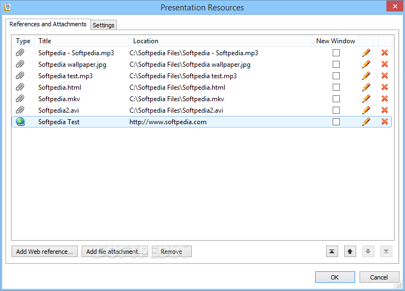The image size is (405, 291).
Task: Toggle the New Window checkbox for Softpedia test.mp3
Action: click(x=336, y=76)
